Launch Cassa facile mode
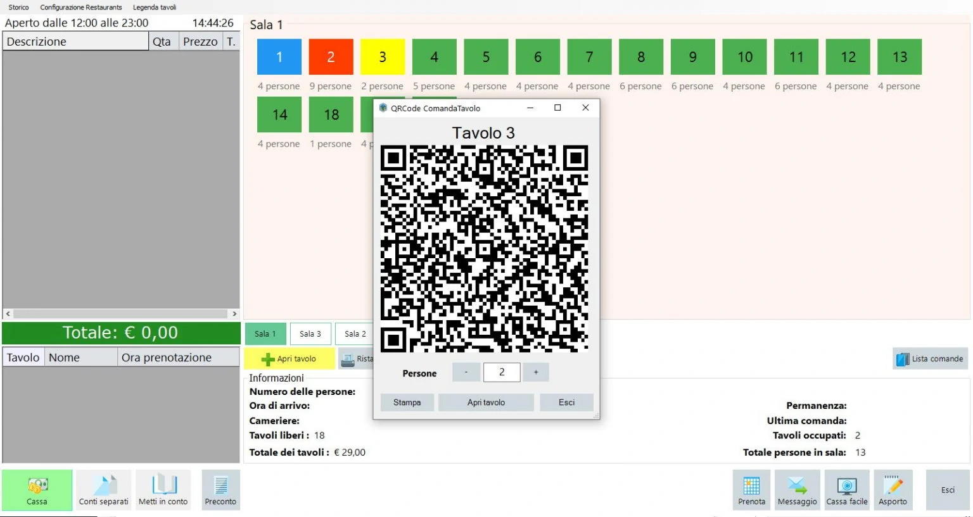 (847, 490)
